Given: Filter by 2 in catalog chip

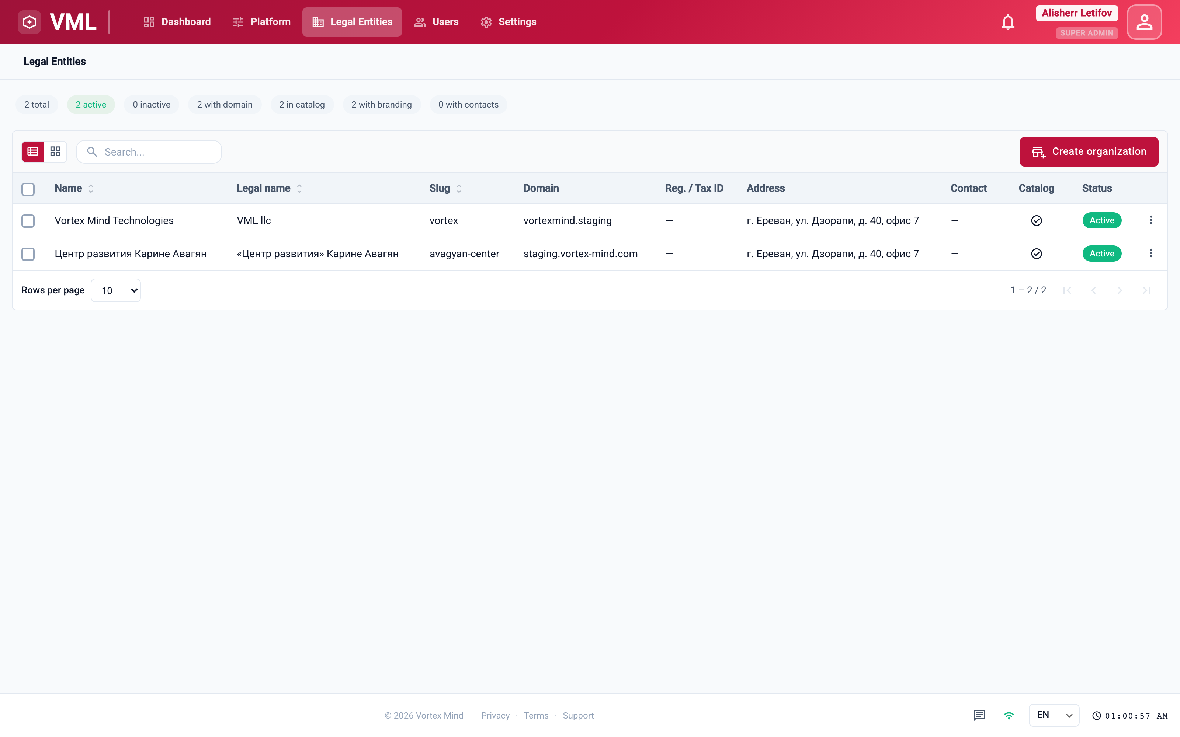Looking at the screenshot, I should (302, 104).
